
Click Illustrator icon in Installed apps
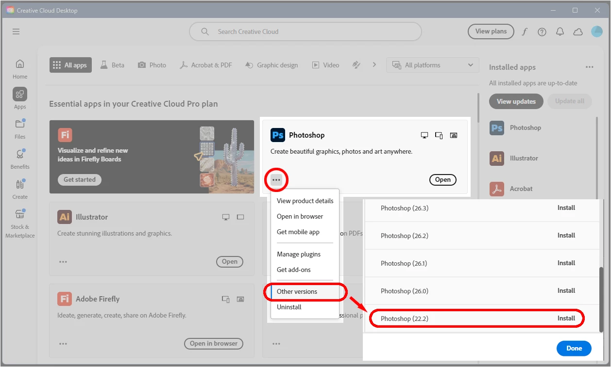click(x=497, y=159)
